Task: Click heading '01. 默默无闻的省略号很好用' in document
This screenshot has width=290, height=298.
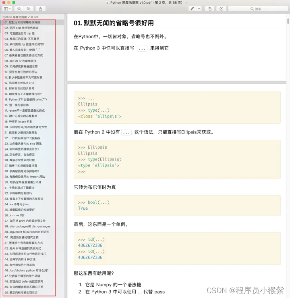Action: (x=114, y=23)
